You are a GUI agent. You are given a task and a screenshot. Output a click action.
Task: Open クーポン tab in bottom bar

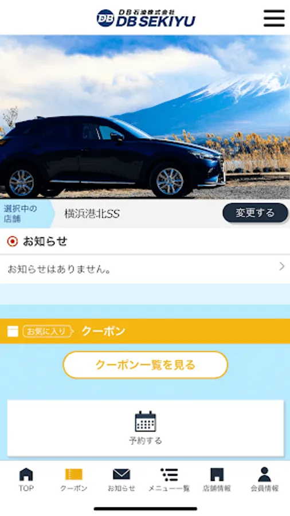point(74,480)
